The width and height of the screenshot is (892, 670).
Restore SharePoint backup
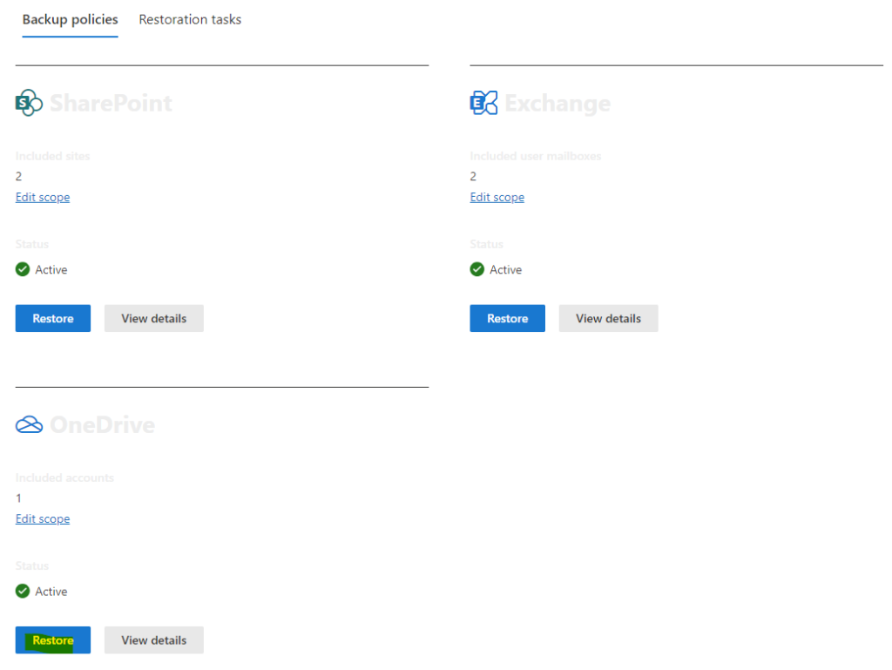[x=53, y=318]
